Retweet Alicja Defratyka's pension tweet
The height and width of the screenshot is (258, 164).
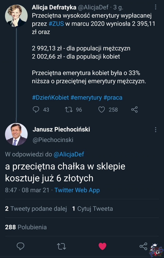(x=68, y=110)
